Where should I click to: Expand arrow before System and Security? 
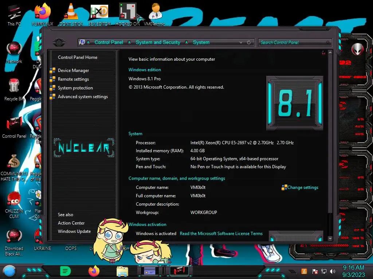pyautogui.click(x=129, y=42)
